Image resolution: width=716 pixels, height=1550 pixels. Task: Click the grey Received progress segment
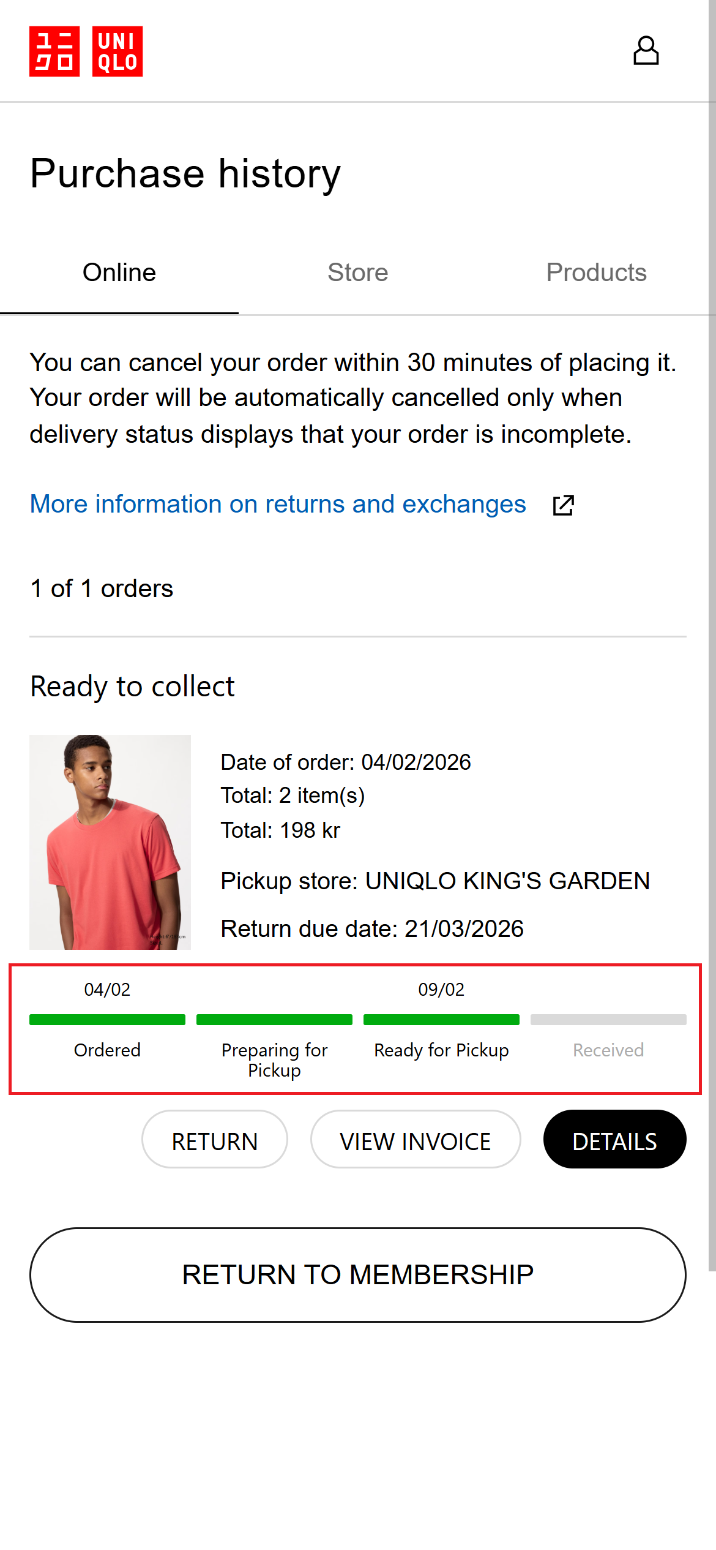608,1020
